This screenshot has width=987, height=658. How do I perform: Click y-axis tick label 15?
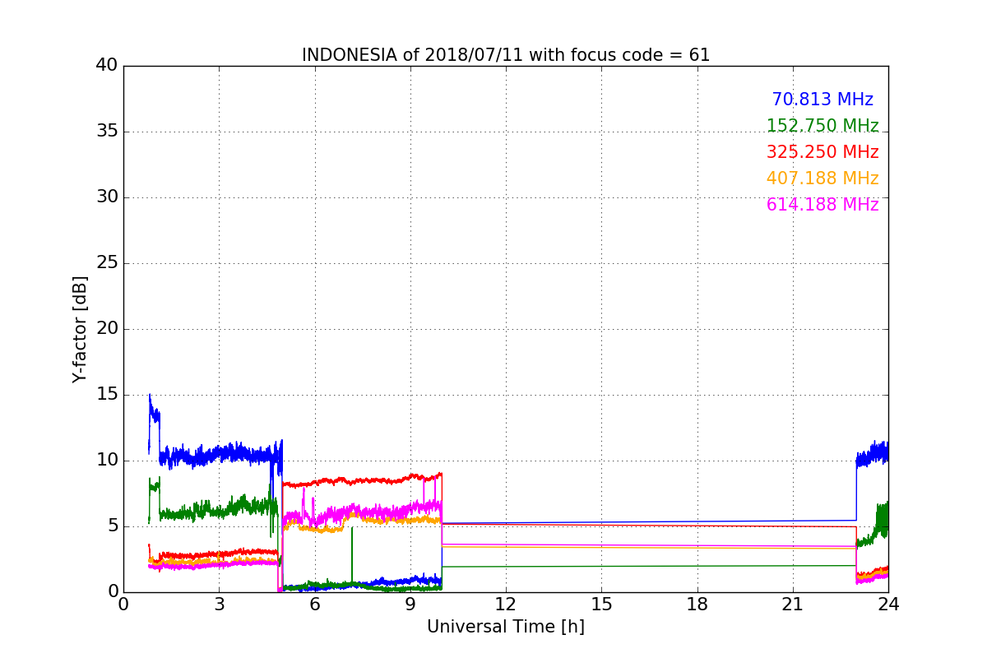click(x=107, y=395)
